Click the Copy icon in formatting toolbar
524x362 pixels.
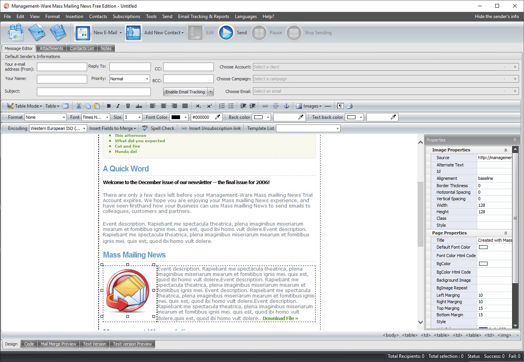coord(88,106)
